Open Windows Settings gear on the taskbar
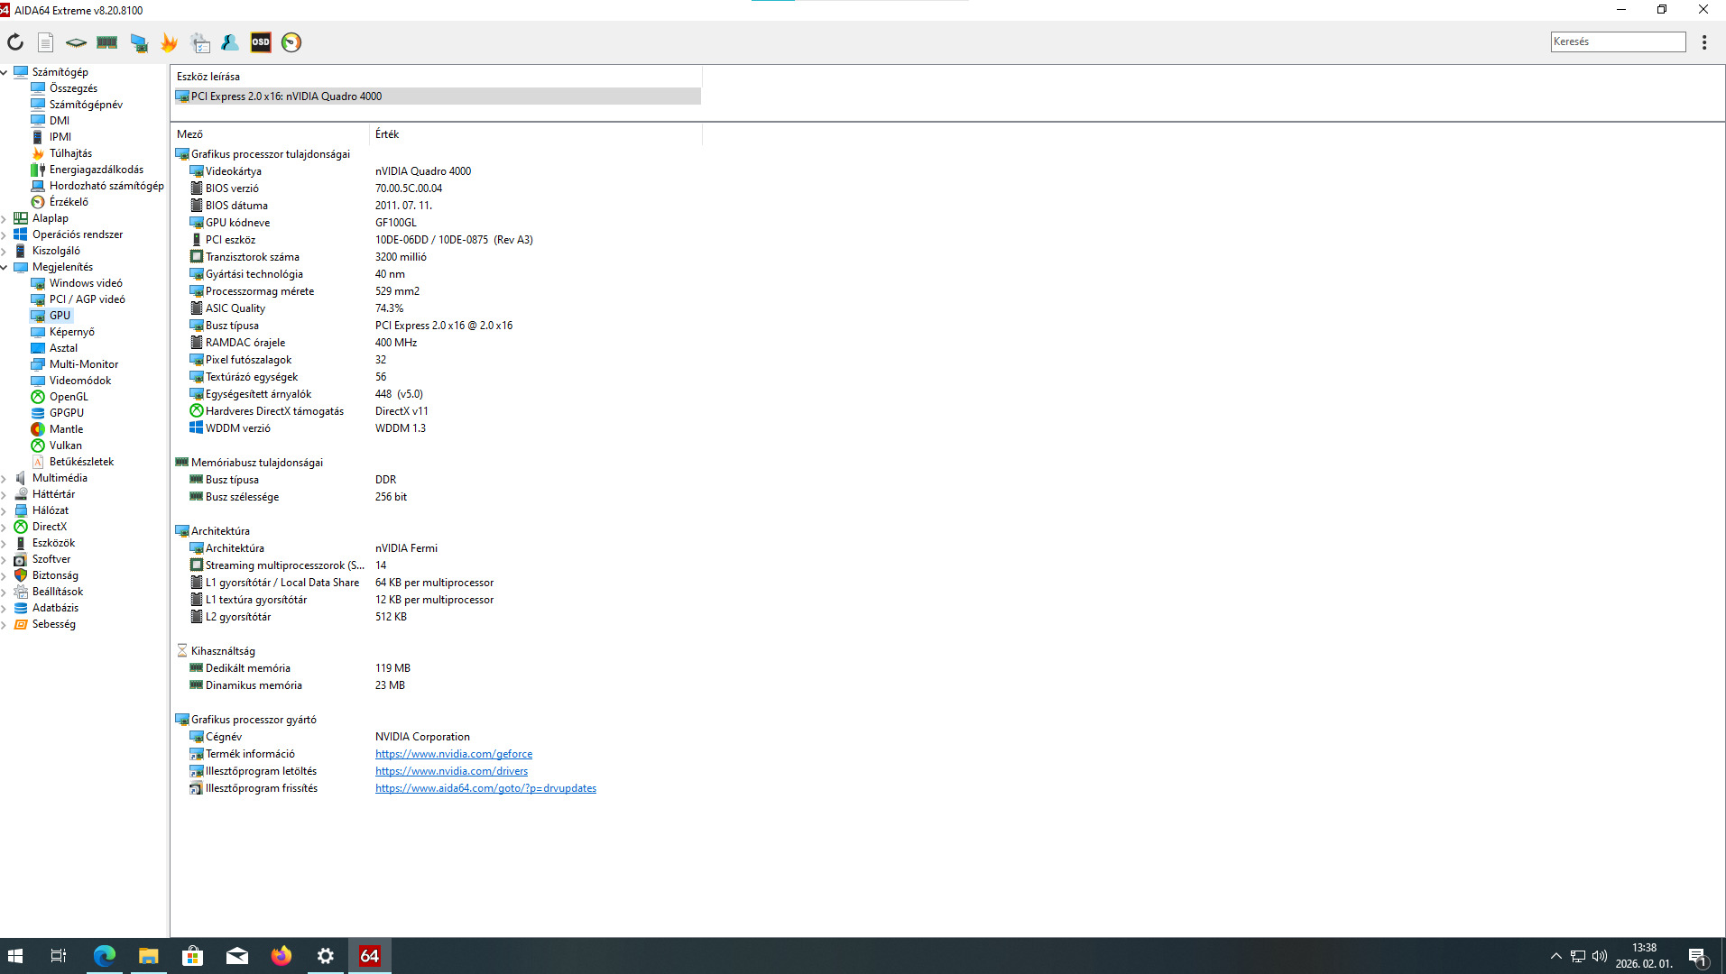The width and height of the screenshot is (1726, 974). 326,956
